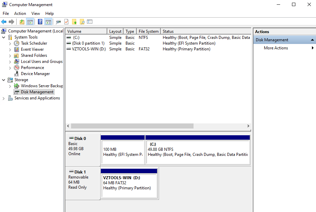Select the (Disk 0 partition 1) volume row
The image size is (316, 212).
158,43
